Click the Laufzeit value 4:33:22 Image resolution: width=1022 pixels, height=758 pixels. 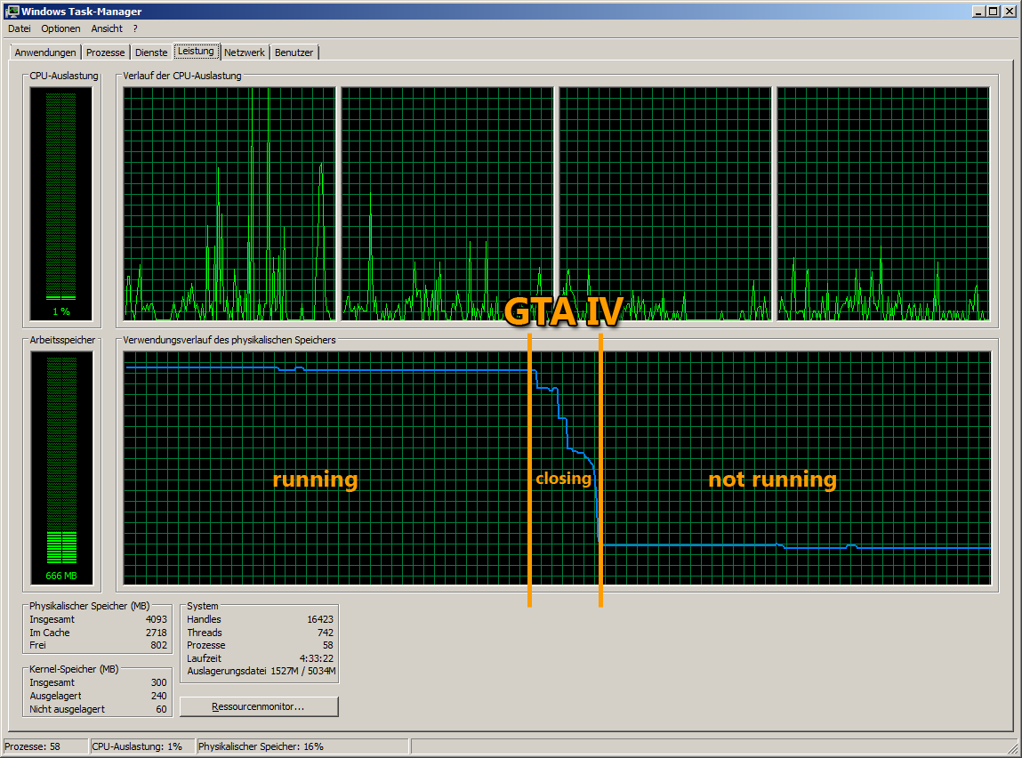click(x=317, y=658)
